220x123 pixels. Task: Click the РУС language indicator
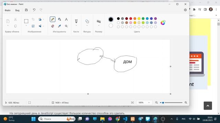[x=184, y=119]
